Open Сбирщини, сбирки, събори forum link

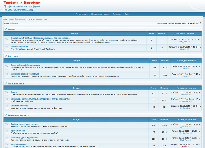(x=40, y=99)
